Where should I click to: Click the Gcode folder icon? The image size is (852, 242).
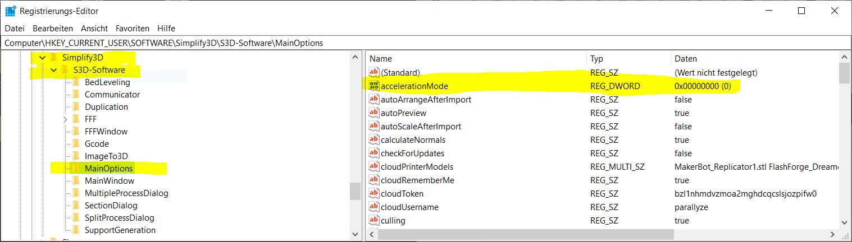[x=76, y=144]
